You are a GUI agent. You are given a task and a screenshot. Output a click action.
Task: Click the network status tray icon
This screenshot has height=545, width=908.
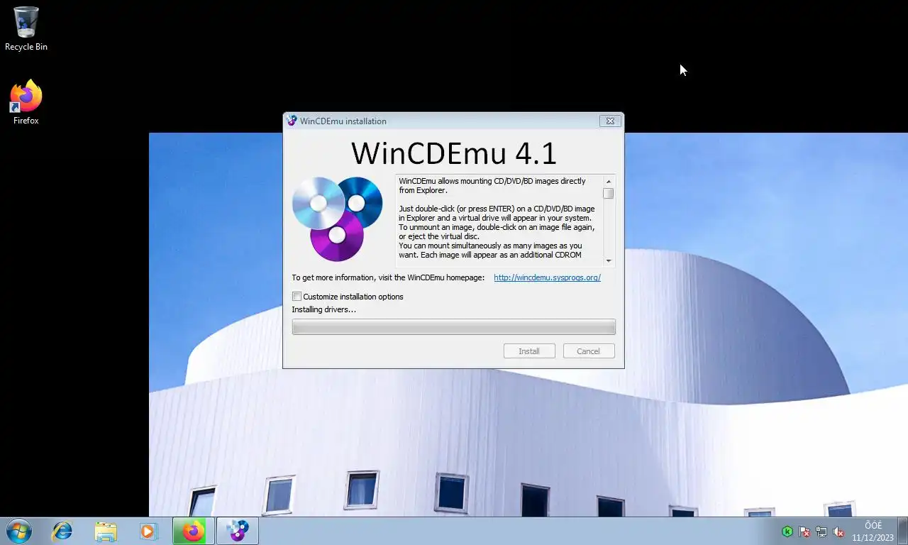pyautogui.click(x=821, y=532)
